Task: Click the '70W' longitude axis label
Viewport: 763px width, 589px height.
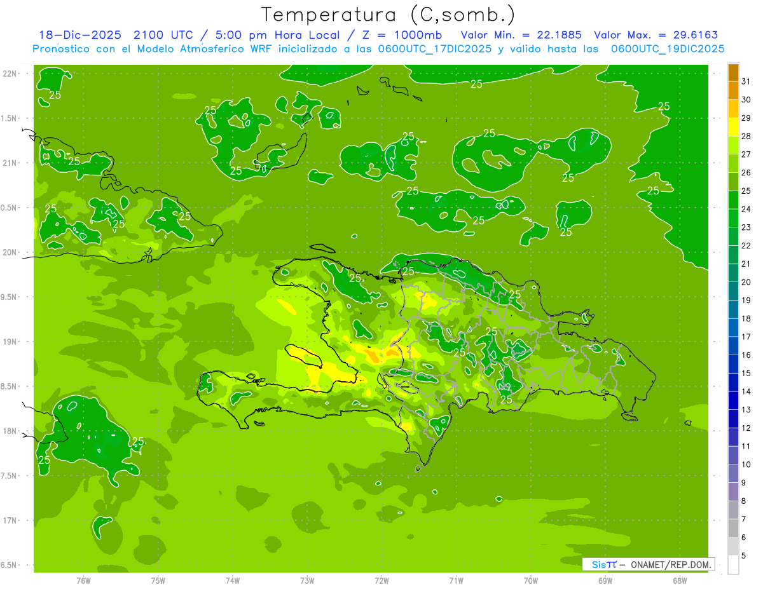Action: point(531,580)
